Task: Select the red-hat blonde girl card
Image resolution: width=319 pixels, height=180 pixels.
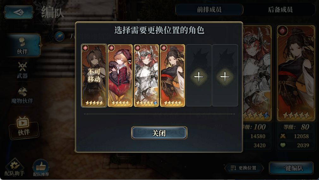Action: 120,75
